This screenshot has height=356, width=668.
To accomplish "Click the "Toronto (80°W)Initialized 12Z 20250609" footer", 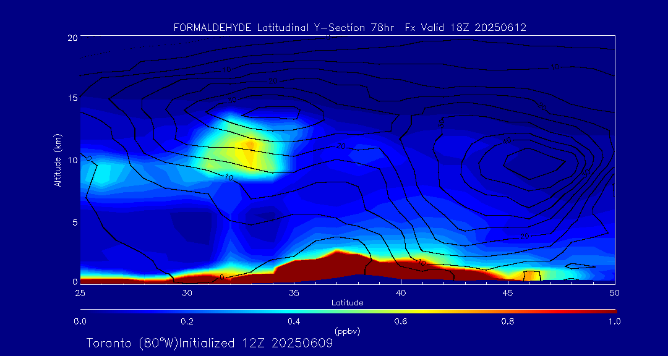I will [209, 343].
